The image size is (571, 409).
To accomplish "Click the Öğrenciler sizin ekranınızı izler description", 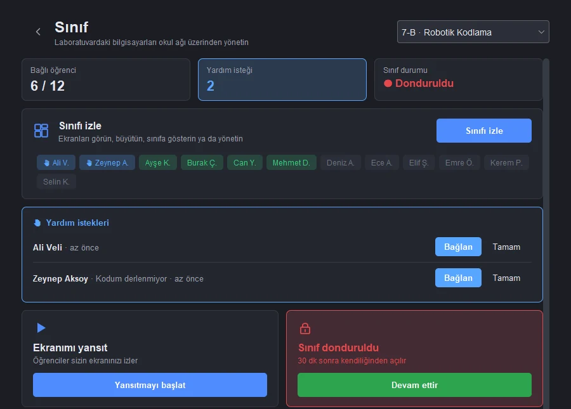I will (85, 361).
